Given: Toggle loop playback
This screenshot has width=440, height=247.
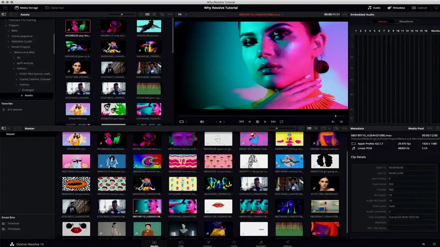Looking at the screenshot, I should point(281,122).
